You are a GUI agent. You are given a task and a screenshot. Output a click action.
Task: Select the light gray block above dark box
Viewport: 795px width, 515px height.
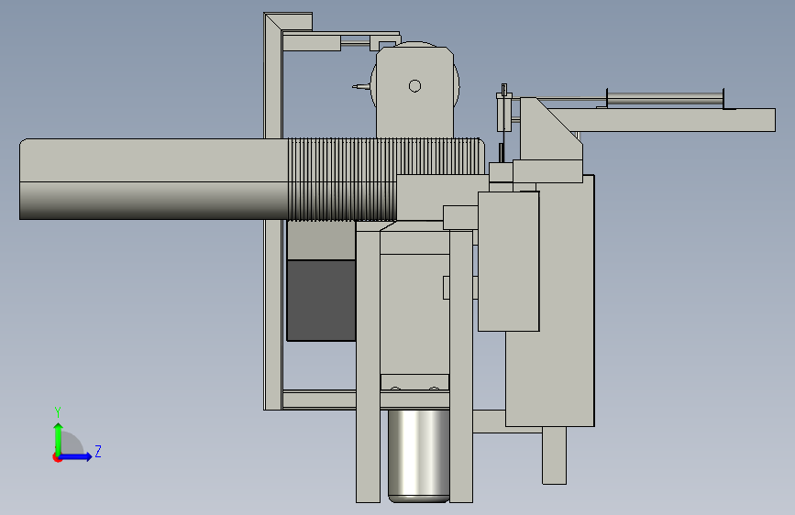coord(321,241)
